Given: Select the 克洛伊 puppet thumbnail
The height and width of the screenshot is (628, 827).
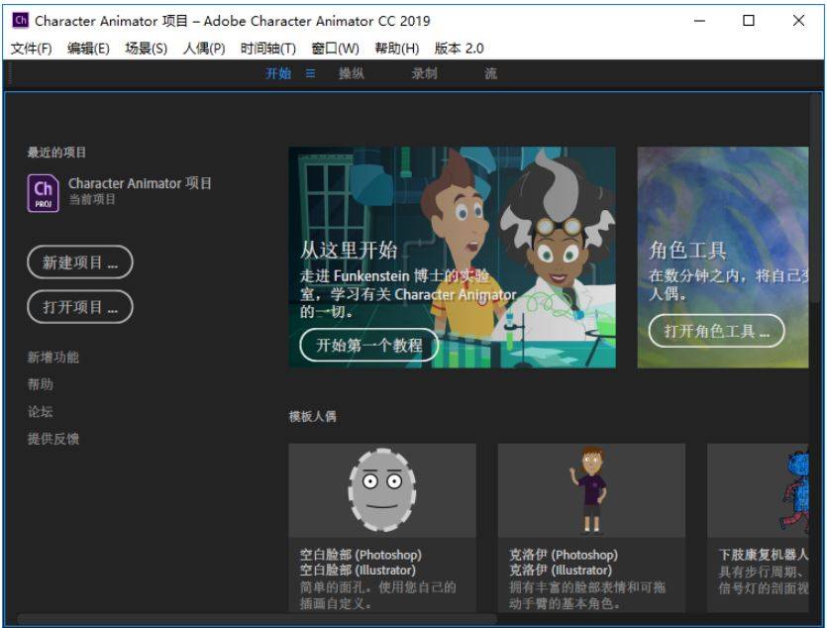Looking at the screenshot, I should tap(591, 490).
